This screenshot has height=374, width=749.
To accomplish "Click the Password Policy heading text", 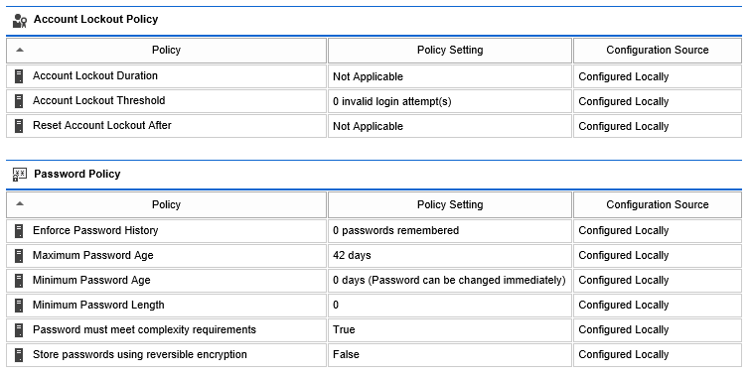I will 76,175.
